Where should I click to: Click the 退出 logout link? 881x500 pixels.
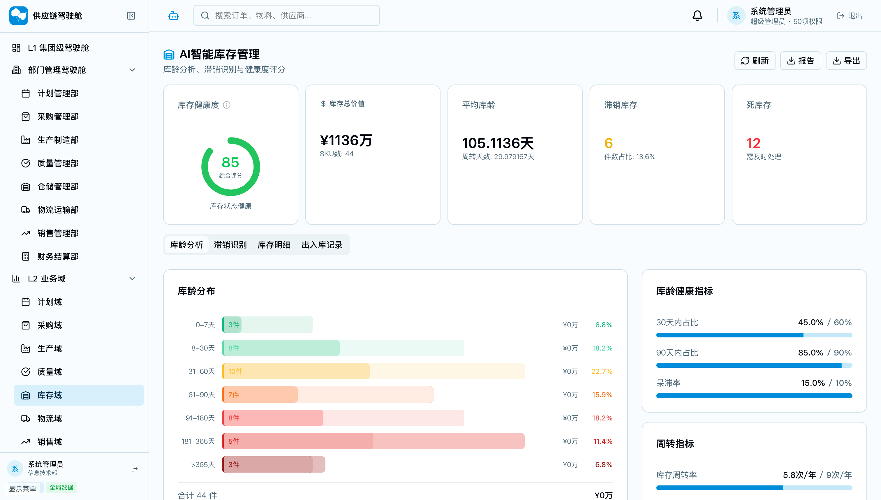pos(850,16)
